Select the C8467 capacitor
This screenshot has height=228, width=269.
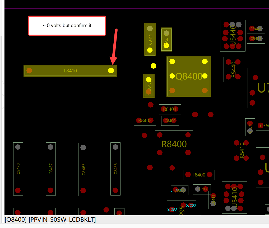click(51, 169)
